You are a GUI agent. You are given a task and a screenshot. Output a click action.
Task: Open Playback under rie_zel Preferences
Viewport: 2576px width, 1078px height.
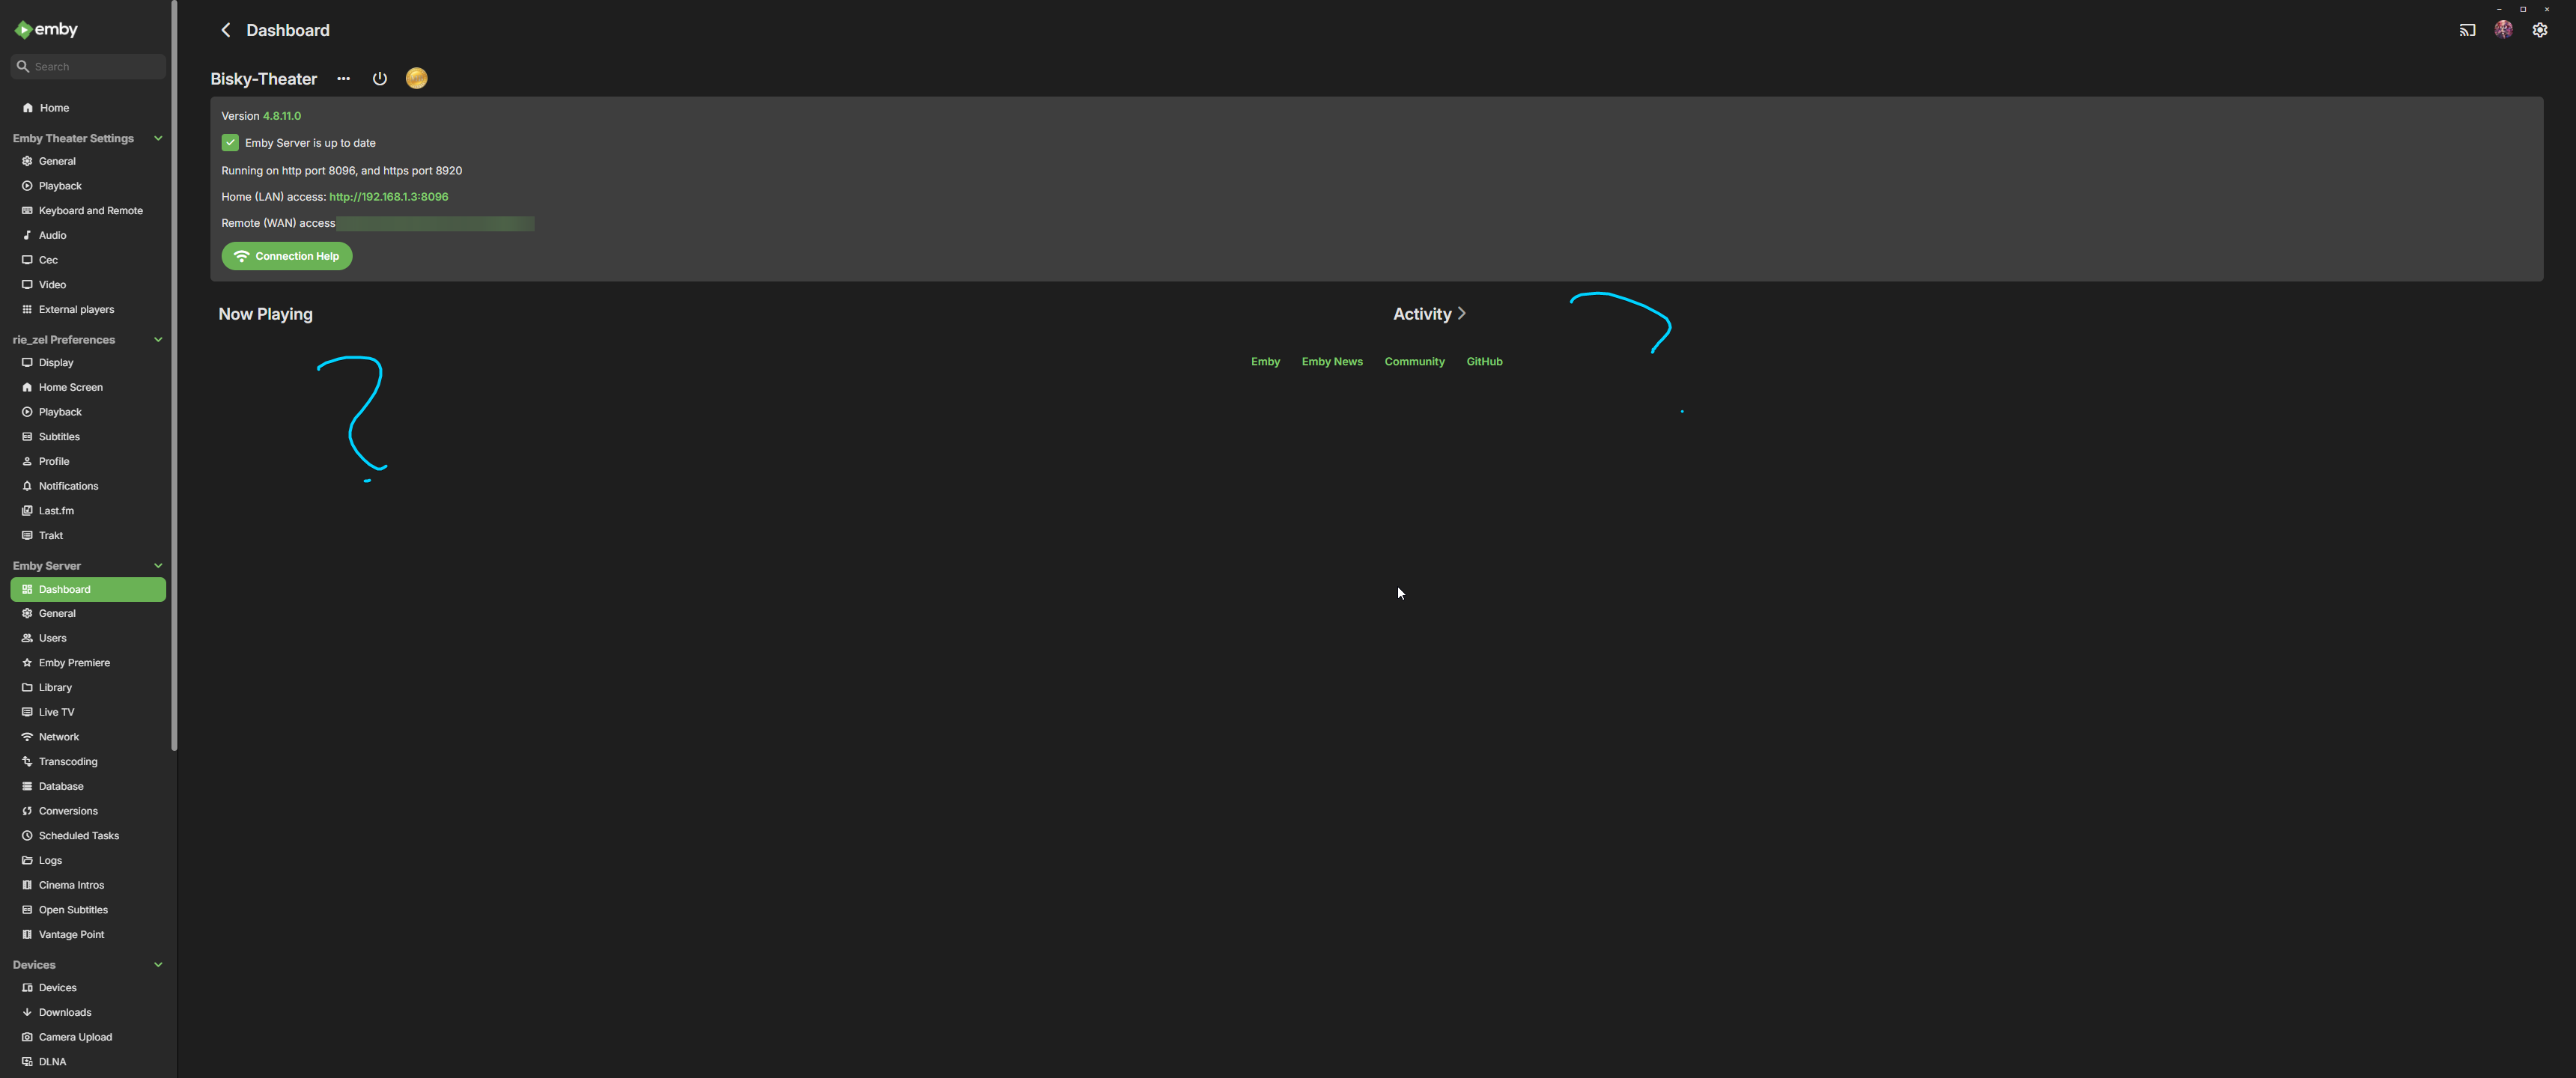[x=88, y=412]
